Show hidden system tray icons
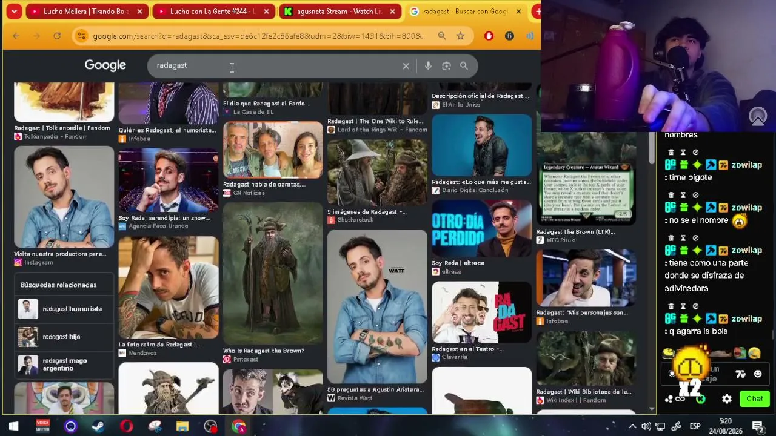776x436 pixels. (632, 426)
